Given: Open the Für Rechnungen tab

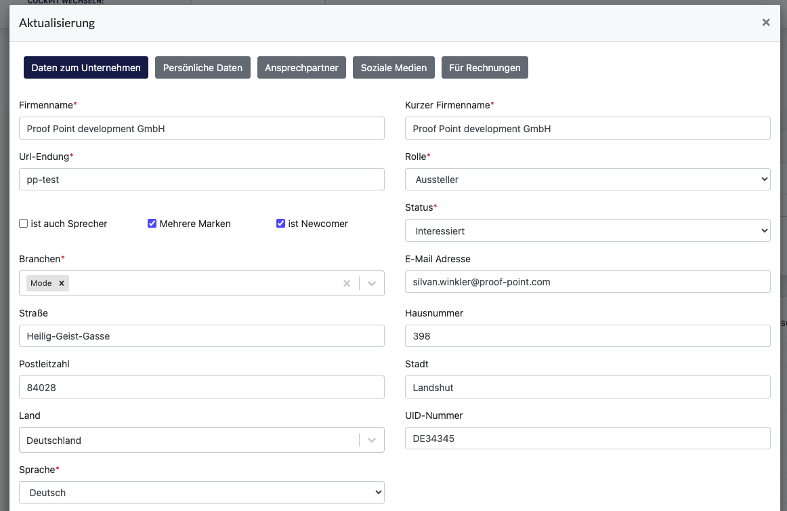Looking at the screenshot, I should pos(484,68).
